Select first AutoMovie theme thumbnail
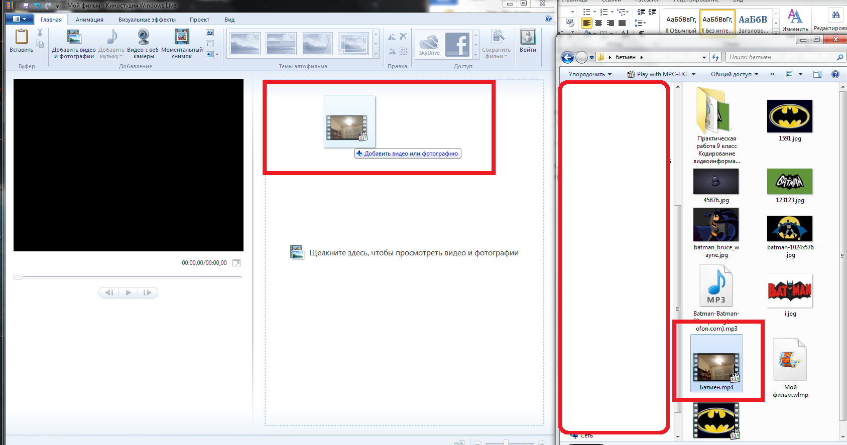Image resolution: width=847 pixels, height=445 pixels. [245, 44]
